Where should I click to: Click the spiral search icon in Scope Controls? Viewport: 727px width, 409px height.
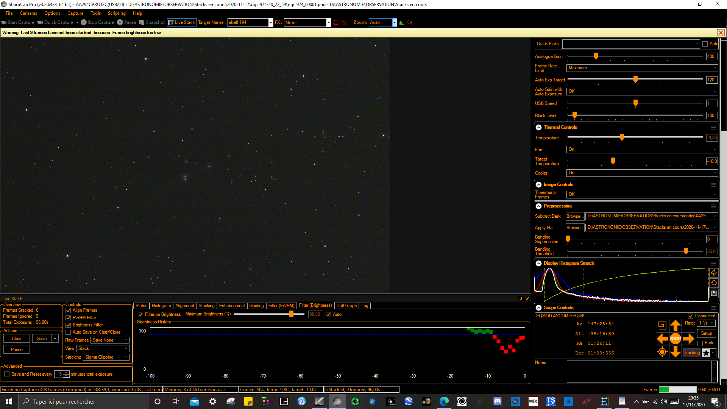(x=662, y=325)
